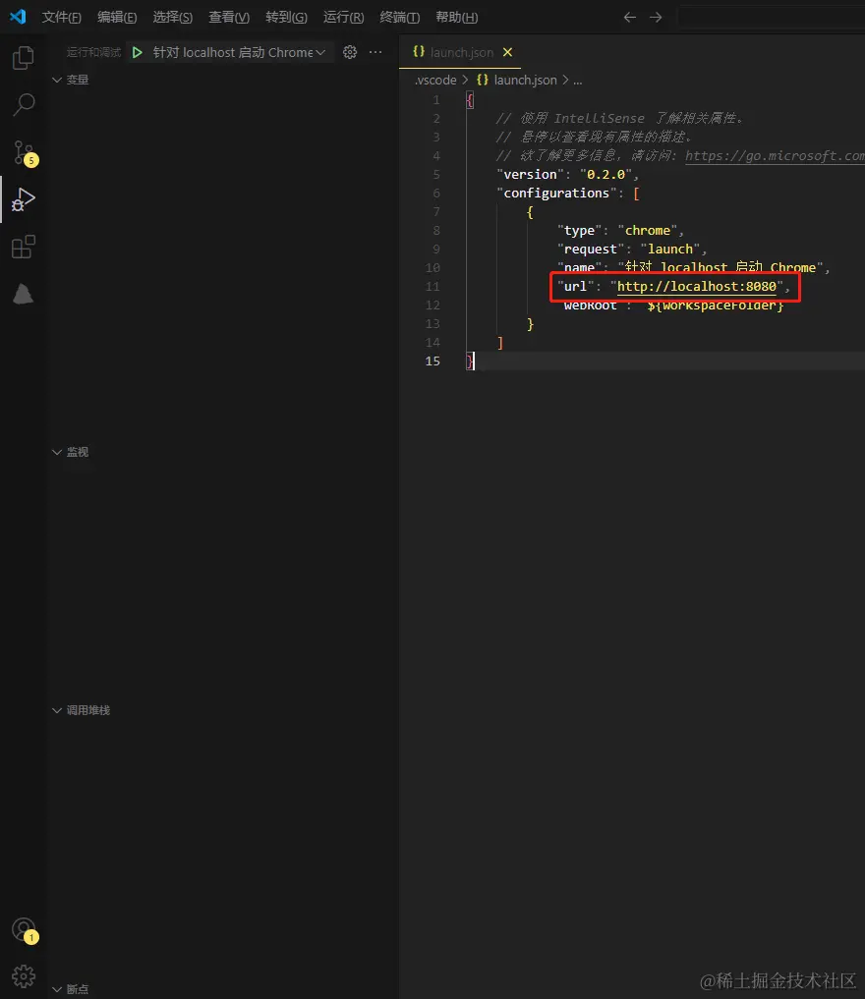
Task: Click the "chrome" value on line 8
Action: [648, 230]
